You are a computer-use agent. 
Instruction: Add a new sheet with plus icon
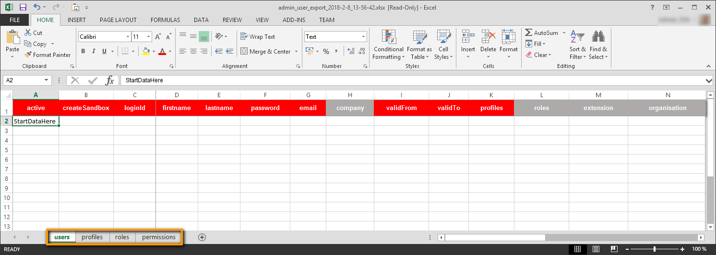coord(202,237)
